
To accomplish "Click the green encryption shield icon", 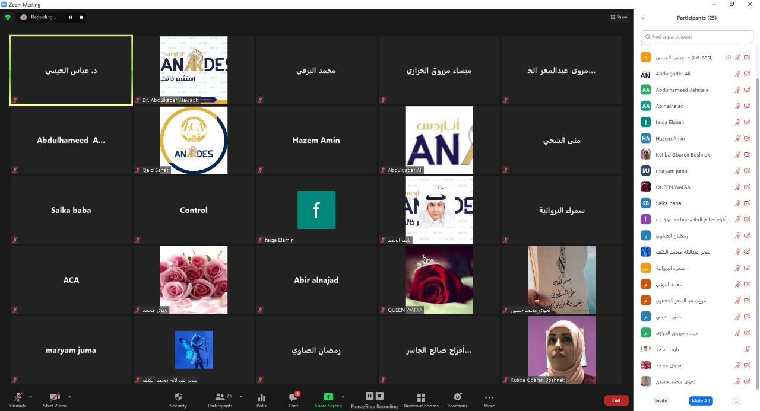I will [8, 17].
